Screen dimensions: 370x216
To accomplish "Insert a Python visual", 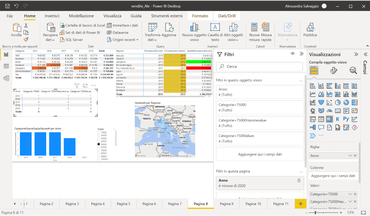I will click(x=346, y=119).
